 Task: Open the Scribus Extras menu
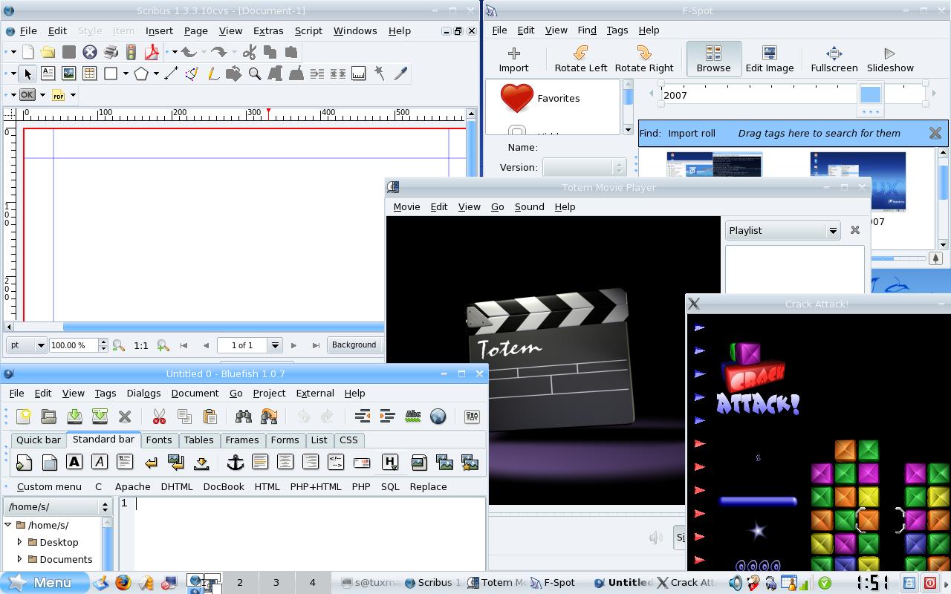(x=268, y=30)
